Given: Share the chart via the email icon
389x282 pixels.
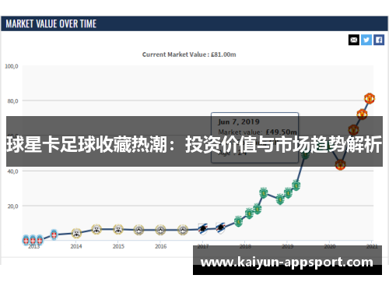Looking at the screenshot, I should coord(354,40).
